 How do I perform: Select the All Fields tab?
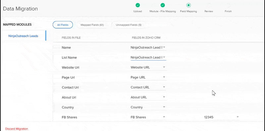(63, 25)
